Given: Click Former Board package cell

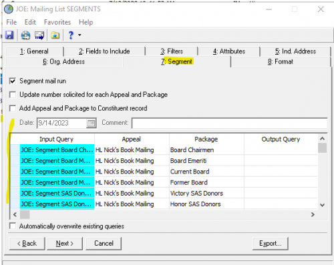Looking at the screenshot, I should [206, 182].
